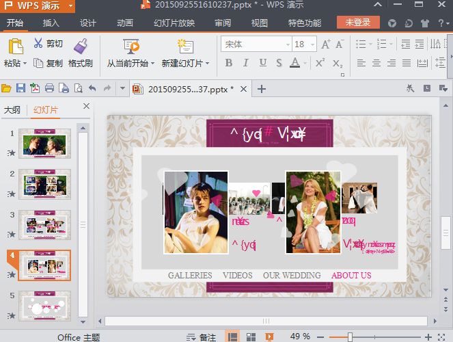Expand the Paste options arrow

click(x=25, y=63)
